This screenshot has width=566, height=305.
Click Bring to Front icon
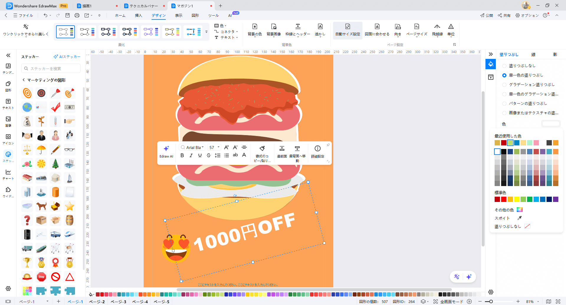coord(282,149)
